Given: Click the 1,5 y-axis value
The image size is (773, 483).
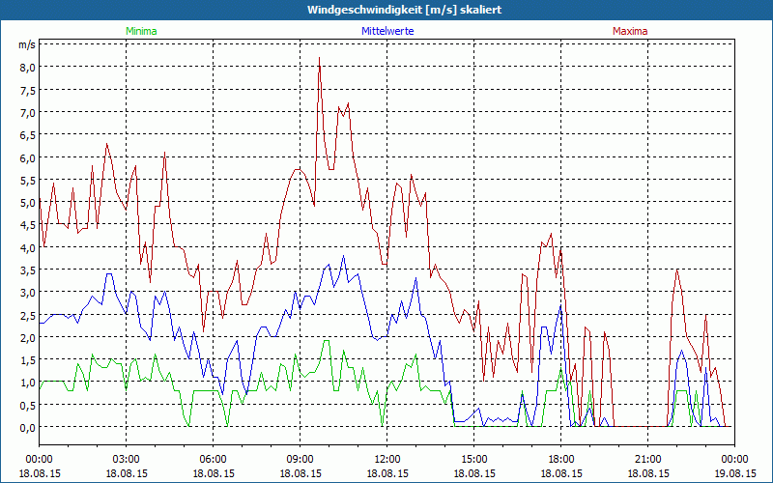Looking at the screenshot, I should (x=27, y=360).
